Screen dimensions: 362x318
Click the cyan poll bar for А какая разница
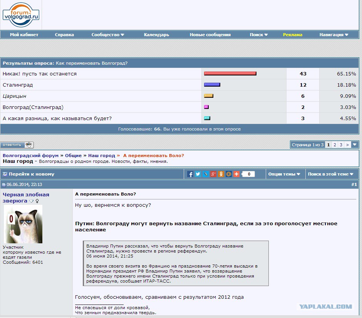point(207,118)
